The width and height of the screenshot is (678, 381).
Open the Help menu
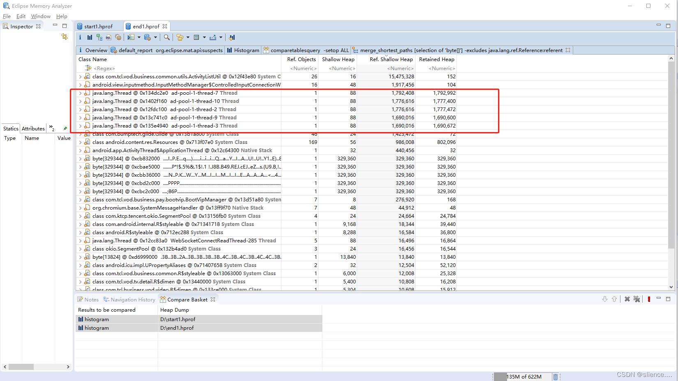[x=62, y=16]
